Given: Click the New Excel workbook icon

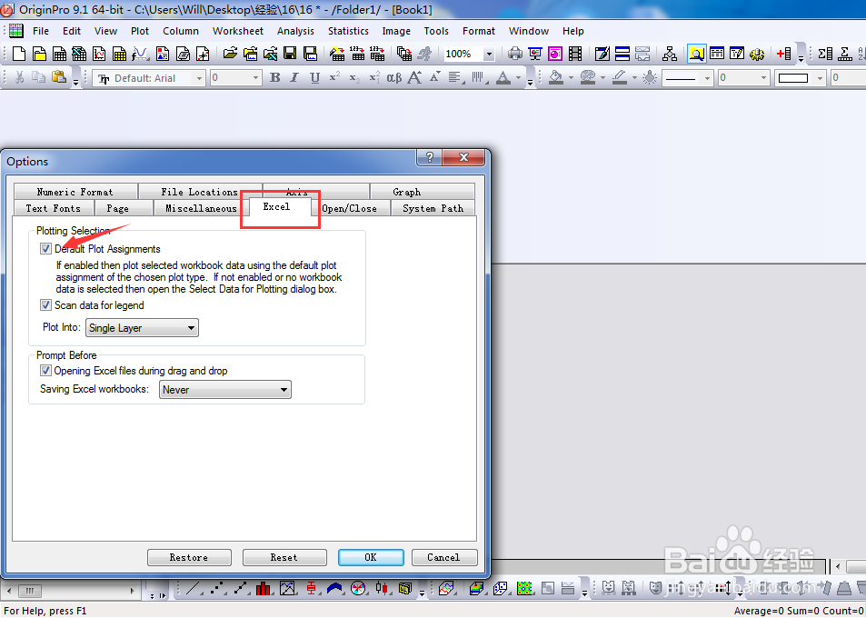Looking at the screenshot, I should tap(79, 54).
